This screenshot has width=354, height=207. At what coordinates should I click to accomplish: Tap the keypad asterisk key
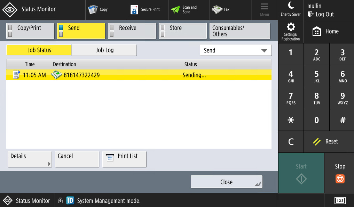pos(291,120)
